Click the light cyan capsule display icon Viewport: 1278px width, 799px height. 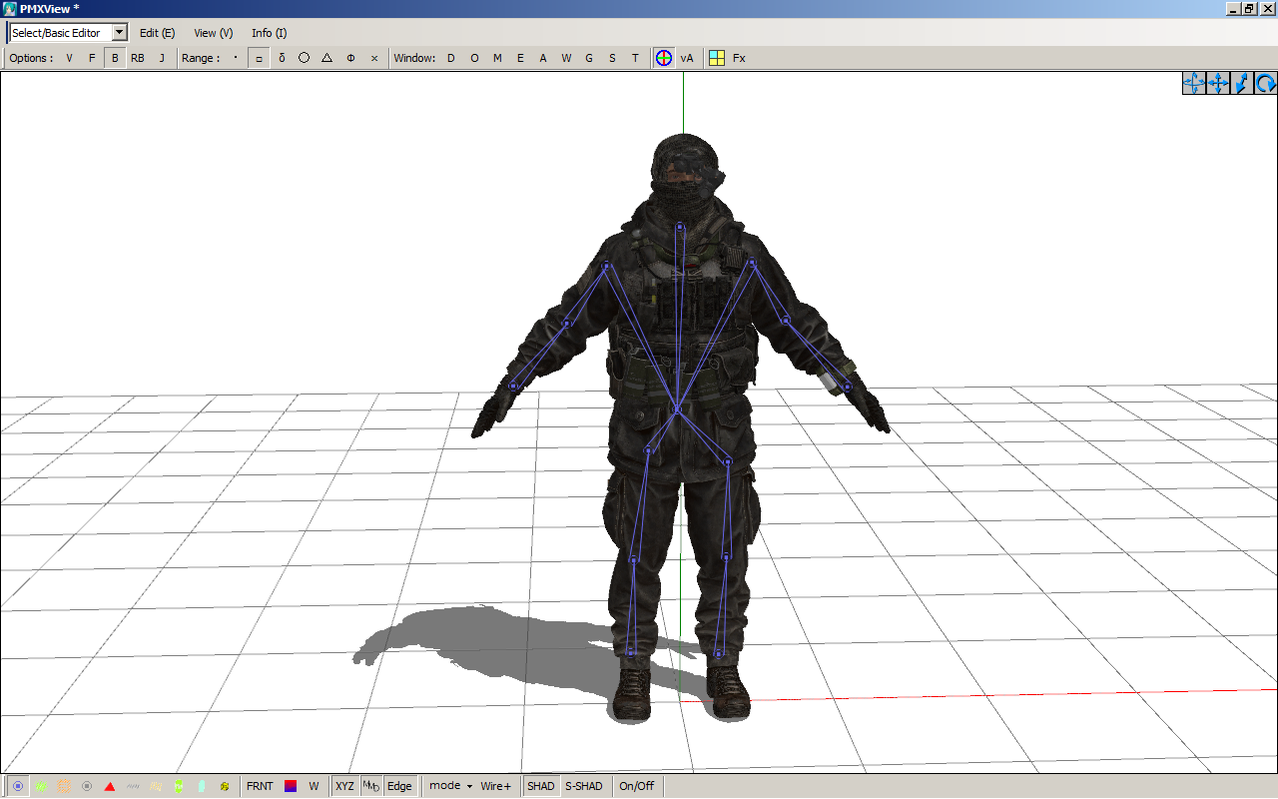tap(202, 786)
